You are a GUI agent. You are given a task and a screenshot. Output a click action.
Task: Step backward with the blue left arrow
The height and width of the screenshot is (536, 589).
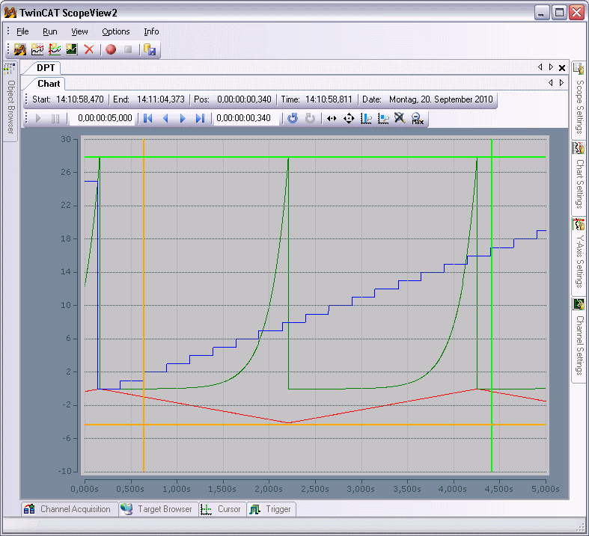[165, 119]
